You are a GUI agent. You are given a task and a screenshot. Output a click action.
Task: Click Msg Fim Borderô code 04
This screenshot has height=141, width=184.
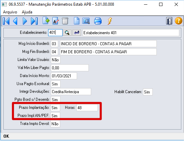[x=54, y=52]
